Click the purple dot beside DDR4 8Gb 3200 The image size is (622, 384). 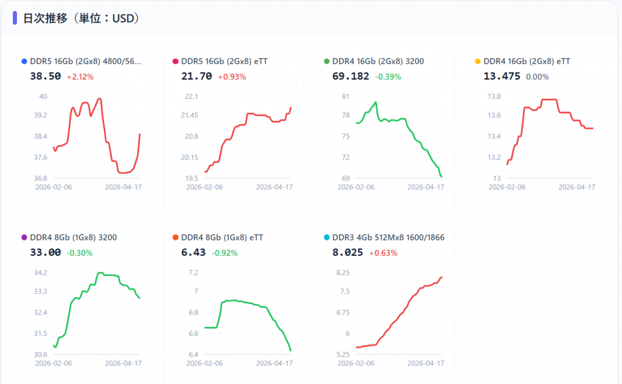click(24, 238)
